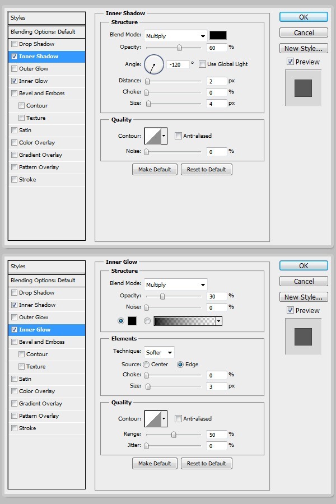The image size is (336, 504).
Task: Select Color Overlay row in Inner Shadow dialog
Action: (46, 142)
